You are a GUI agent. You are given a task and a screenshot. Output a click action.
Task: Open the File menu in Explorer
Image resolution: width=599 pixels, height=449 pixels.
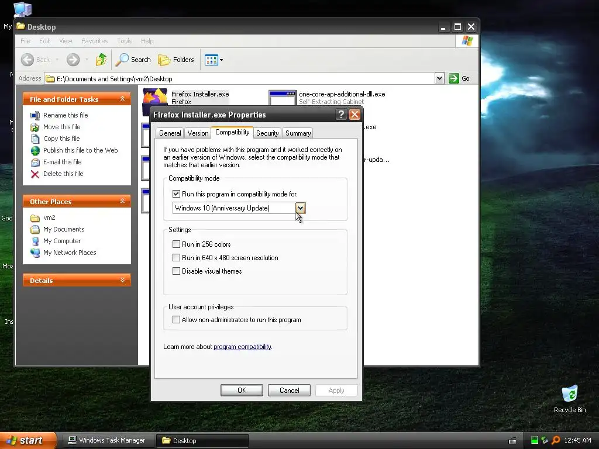point(25,41)
